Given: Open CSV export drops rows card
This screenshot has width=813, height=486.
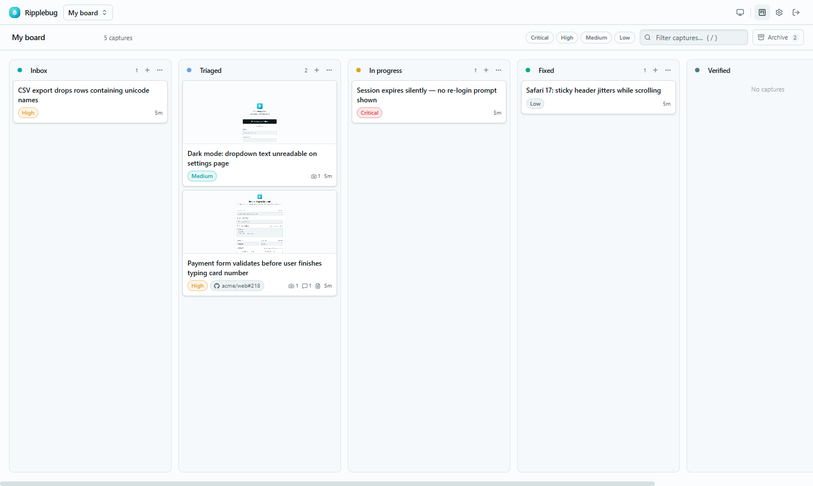Looking at the screenshot, I should point(90,102).
